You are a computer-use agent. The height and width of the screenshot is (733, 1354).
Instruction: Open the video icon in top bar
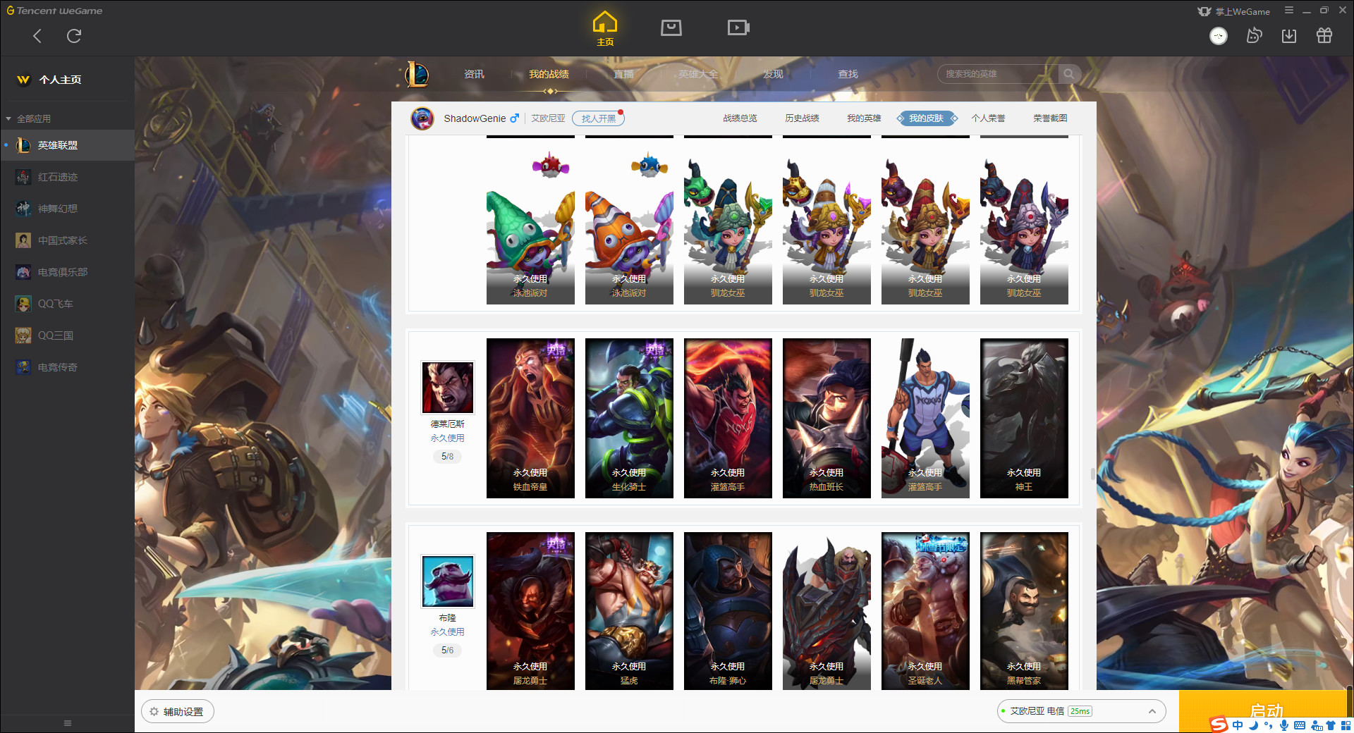tap(738, 27)
